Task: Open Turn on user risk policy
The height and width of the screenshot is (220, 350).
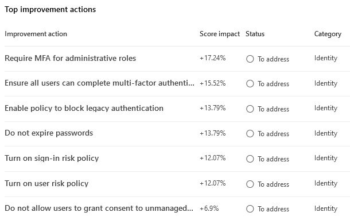Action: (46, 184)
